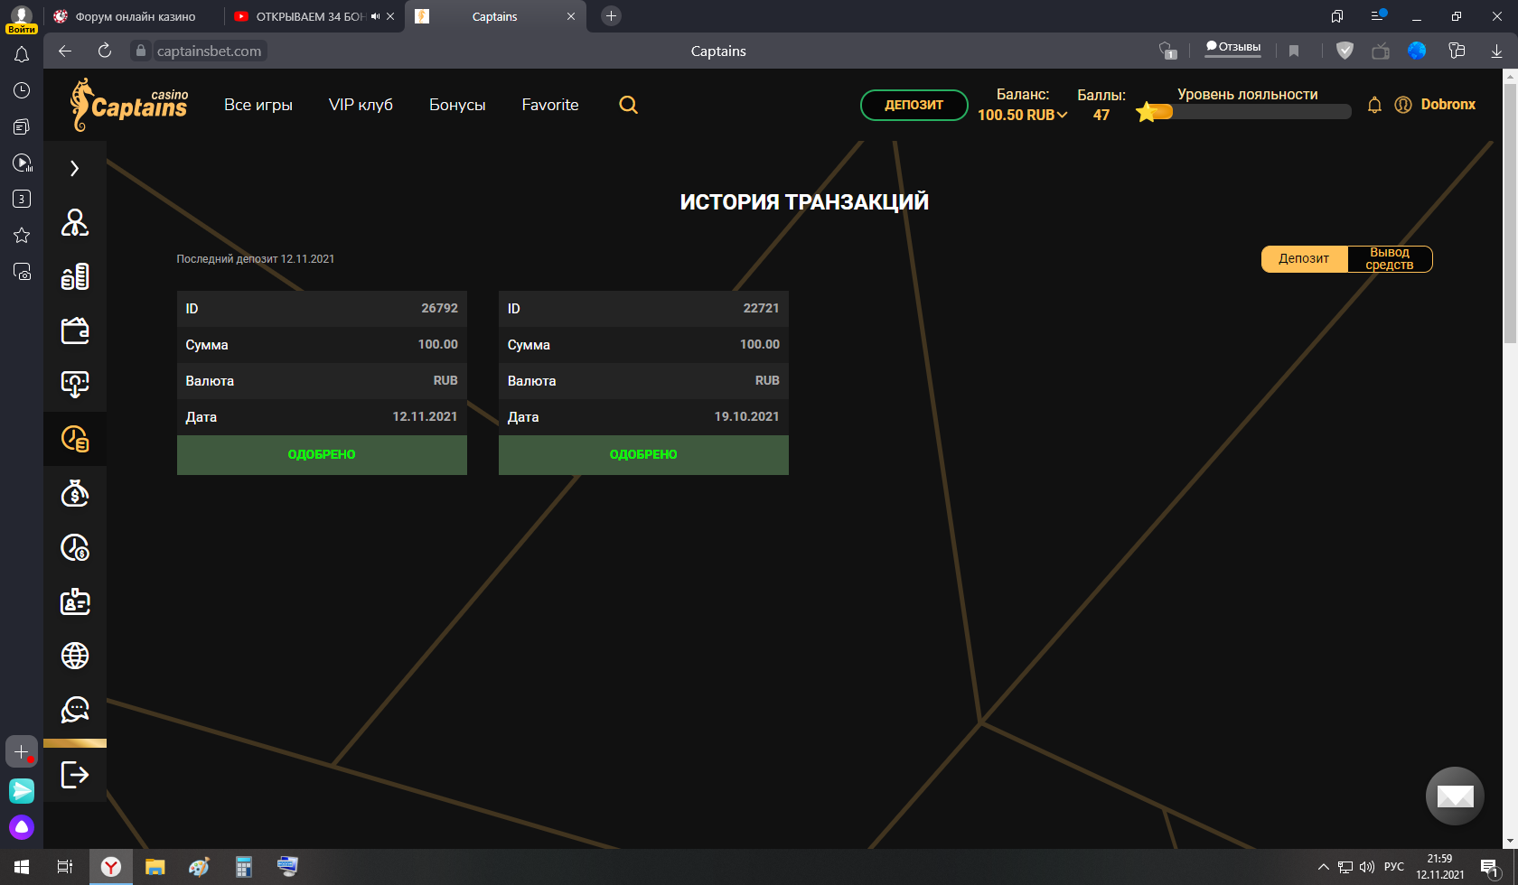Open the globe language icon in casino sidebar
1518x885 pixels.
point(75,656)
